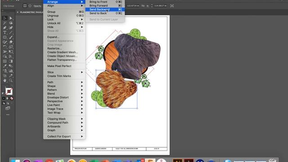Select the Shape Builder tool
The height and width of the screenshot is (162, 288).
[5, 56]
